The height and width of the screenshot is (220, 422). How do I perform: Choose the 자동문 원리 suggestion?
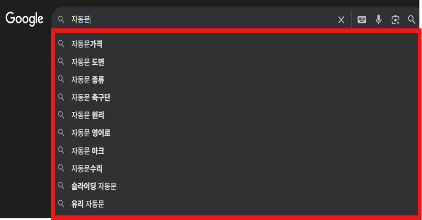(x=236, y=115)
